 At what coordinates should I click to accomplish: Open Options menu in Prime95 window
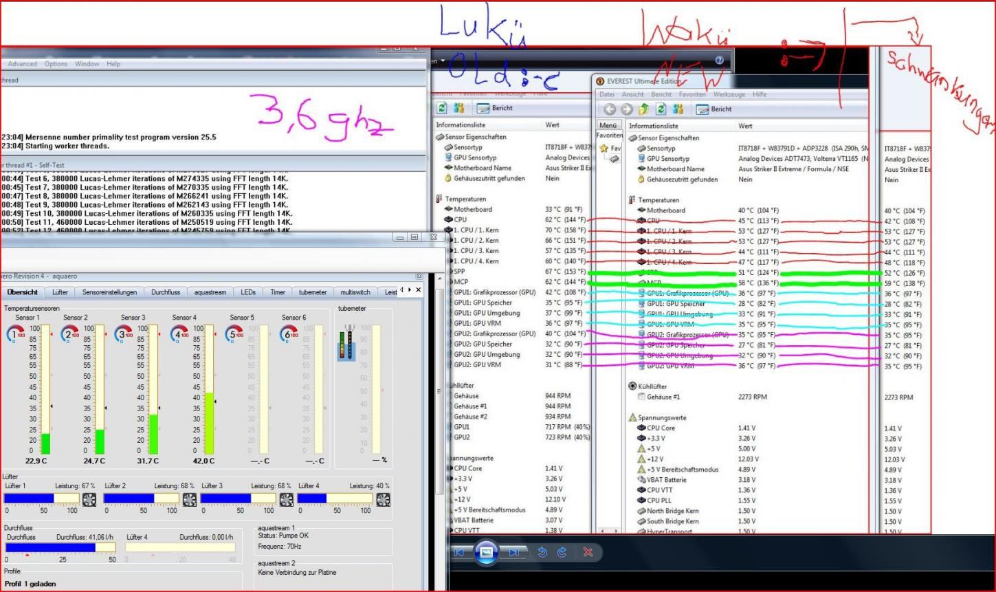(56, 64)
